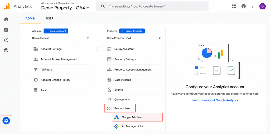The height and width of the screenshot is (134, 270).
Task: Click the Ad Manager logo icon
Action: point(117,126)
